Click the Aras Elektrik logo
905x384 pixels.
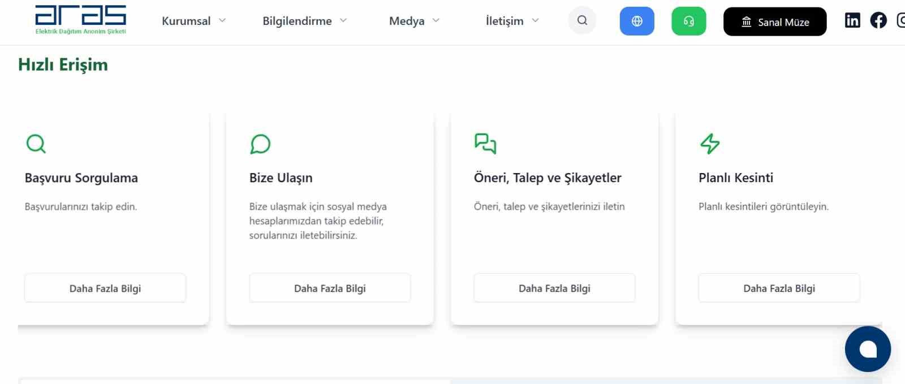coord(80,19)
